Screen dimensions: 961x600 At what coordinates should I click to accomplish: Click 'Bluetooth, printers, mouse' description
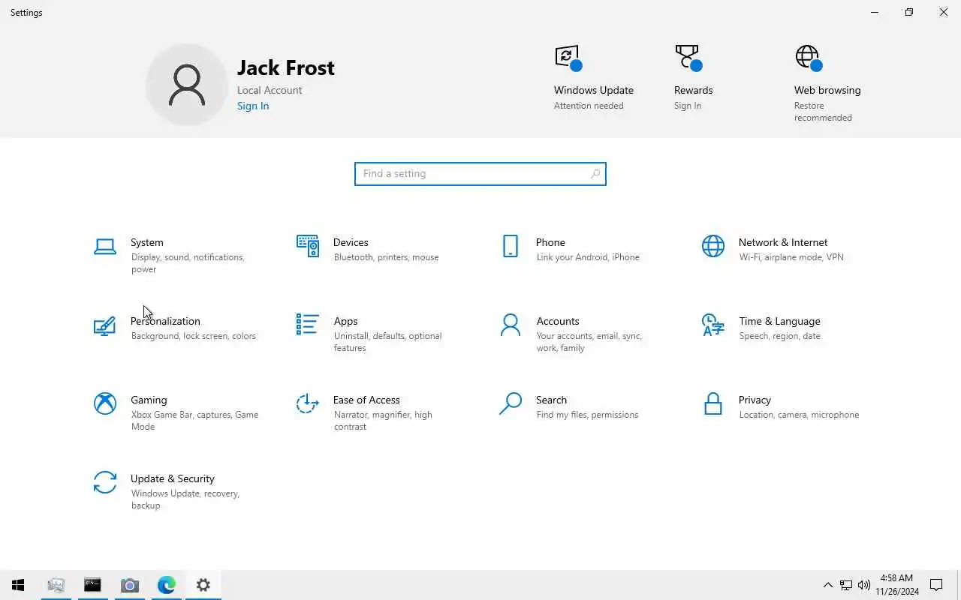386,257
